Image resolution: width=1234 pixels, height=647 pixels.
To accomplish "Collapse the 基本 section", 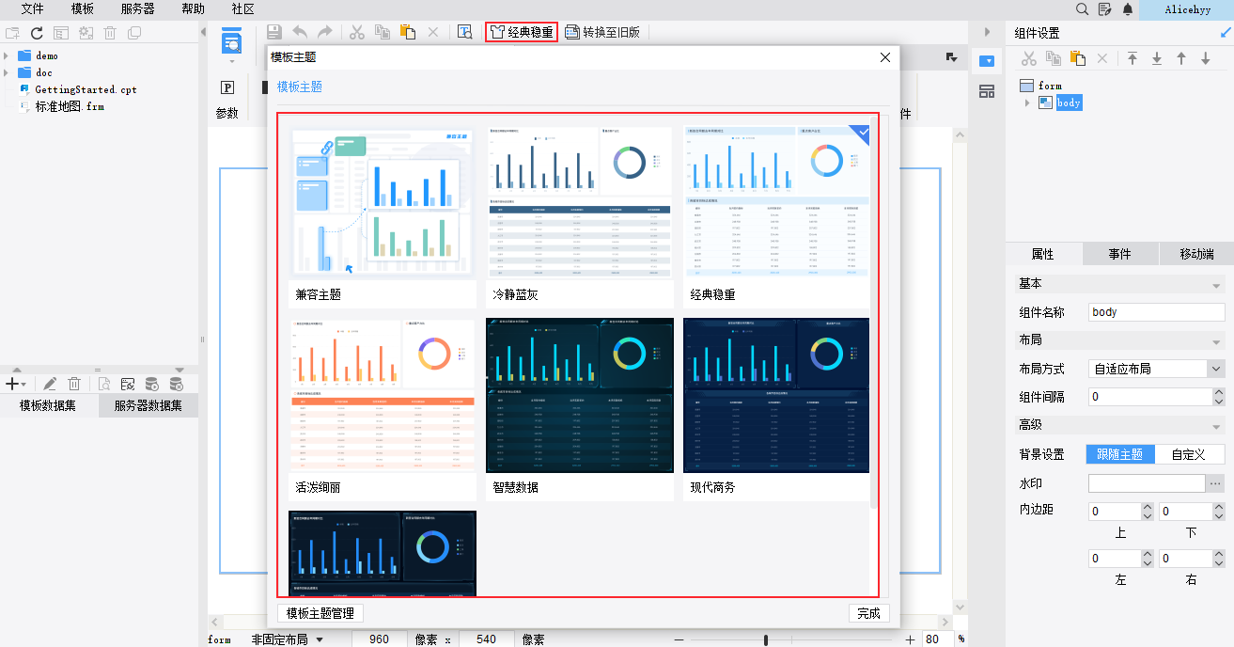I will (1216, 285).
